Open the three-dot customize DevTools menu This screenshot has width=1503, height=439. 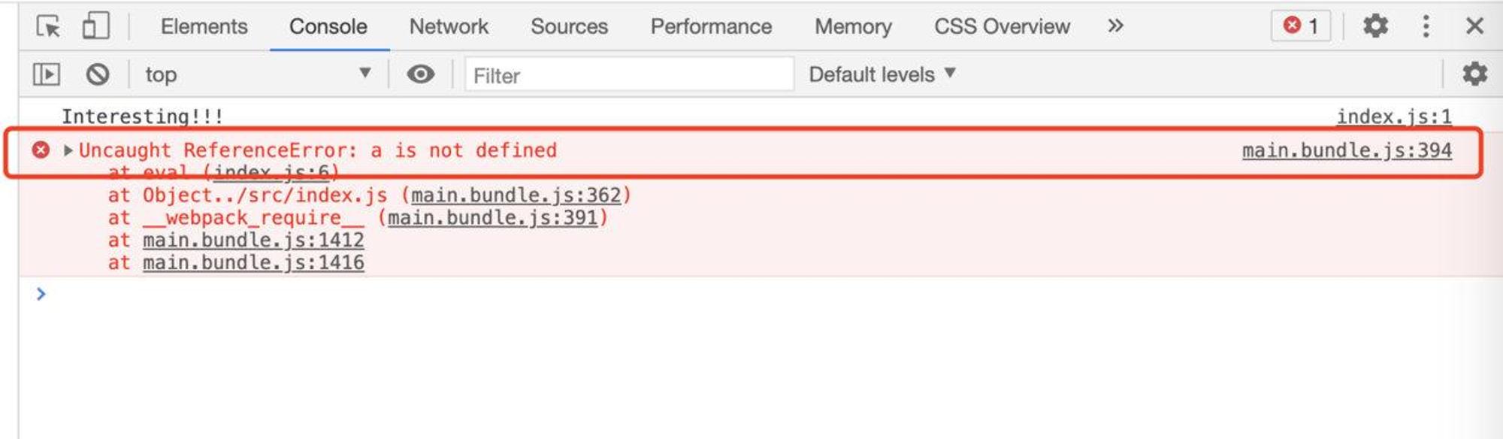pyautogui.click(x=1426, y=26)
